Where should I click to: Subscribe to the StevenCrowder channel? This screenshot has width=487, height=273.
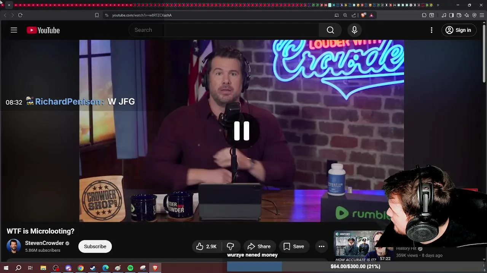click(x=95, y=246)
